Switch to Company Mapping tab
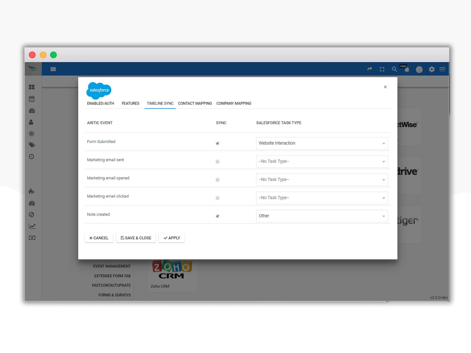Viewport: 471px width, 353px height. (234, 104)
